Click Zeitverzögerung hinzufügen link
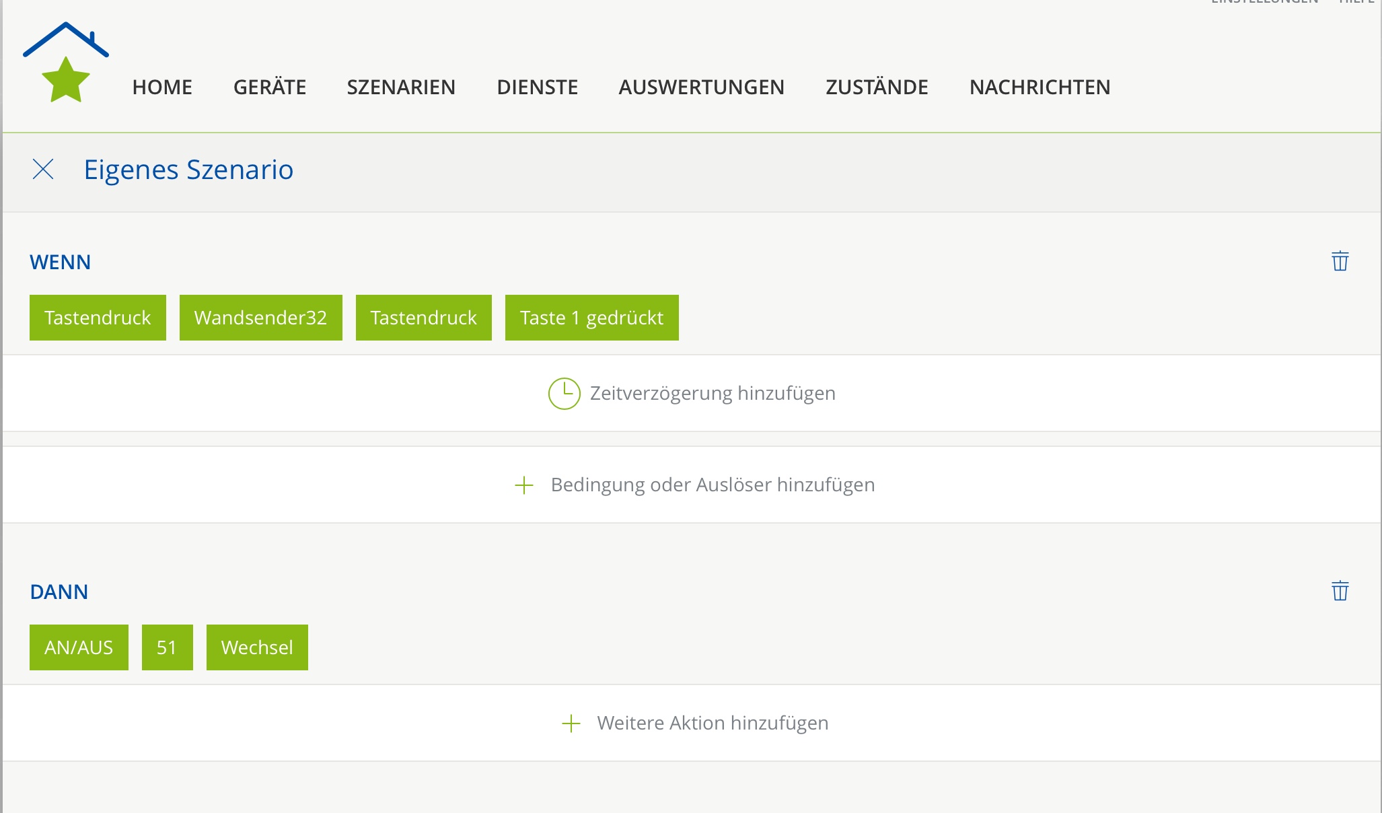The height and width of the screenshot is (813, 1382). 713,394
